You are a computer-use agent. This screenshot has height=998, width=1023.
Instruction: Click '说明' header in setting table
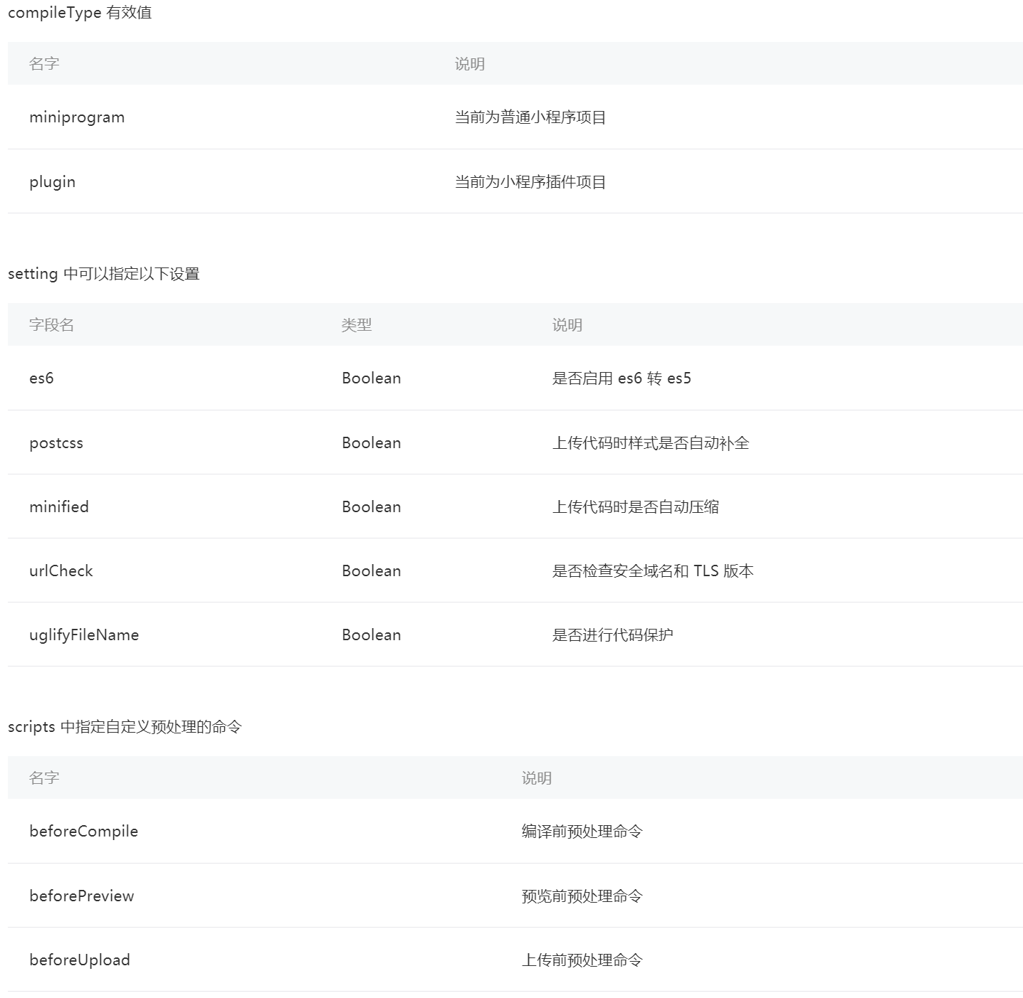pyautogui.click(x=567, y=325)
